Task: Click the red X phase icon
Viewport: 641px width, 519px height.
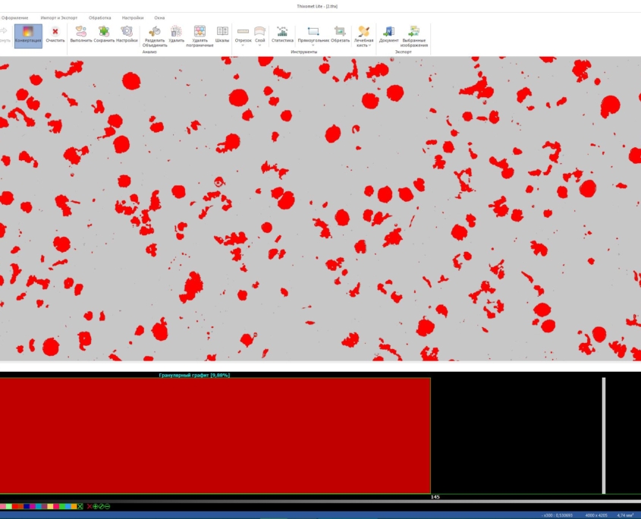Action: (90, 506)
